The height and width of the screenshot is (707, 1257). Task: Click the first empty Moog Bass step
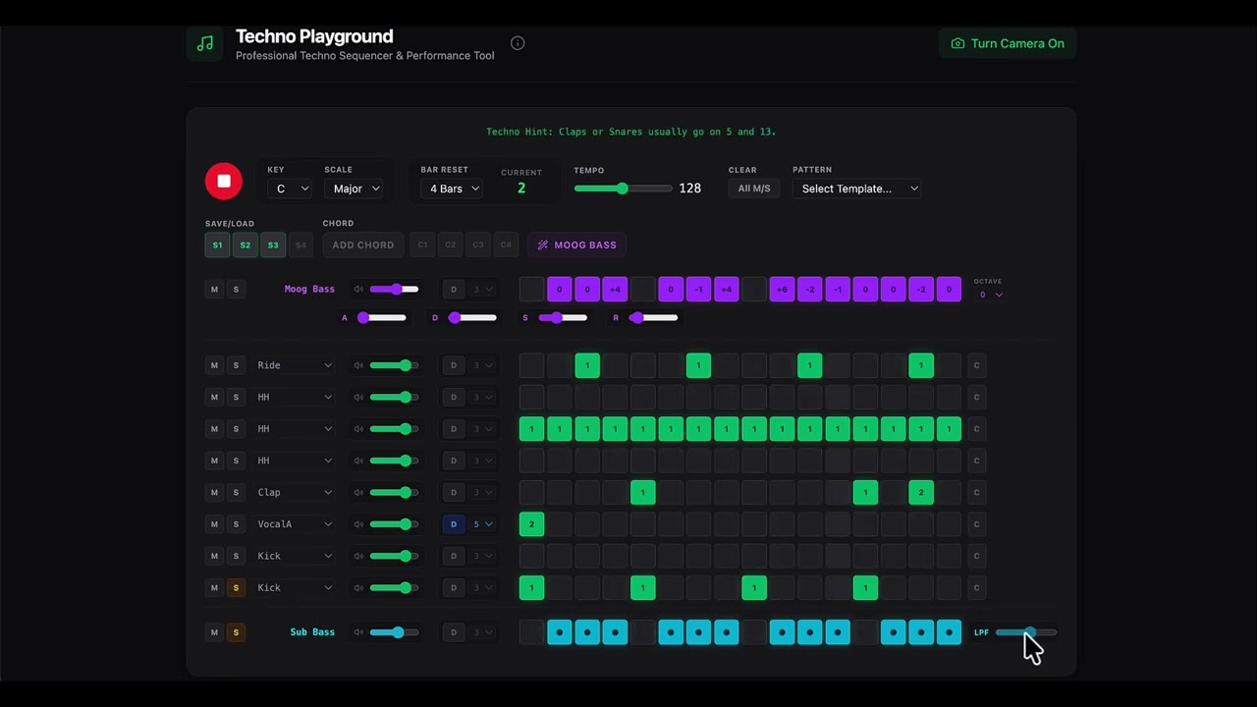click(531, 289)
